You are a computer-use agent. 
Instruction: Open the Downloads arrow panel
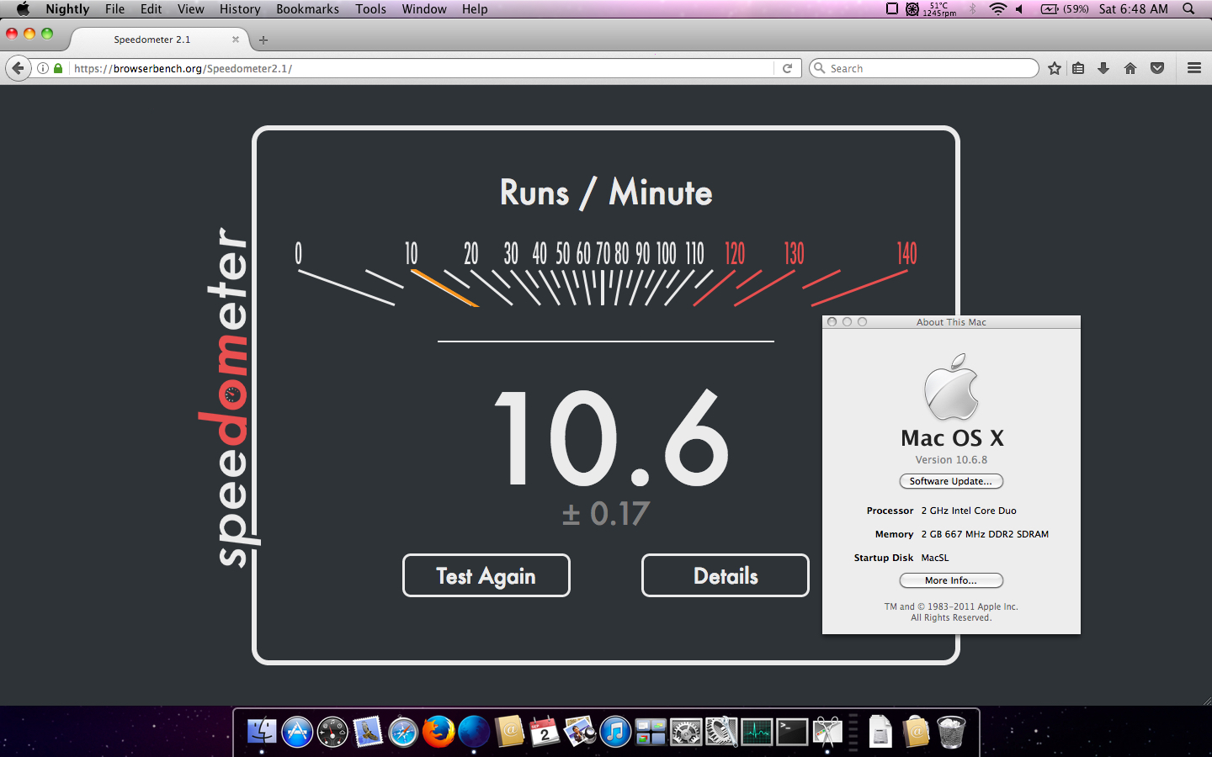(x=1103, y=68)
